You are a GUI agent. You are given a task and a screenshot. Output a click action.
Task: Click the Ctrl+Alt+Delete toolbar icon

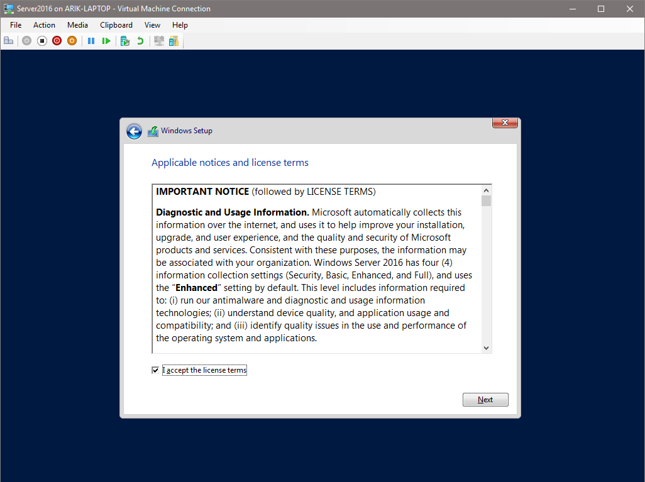click(9, 41)
